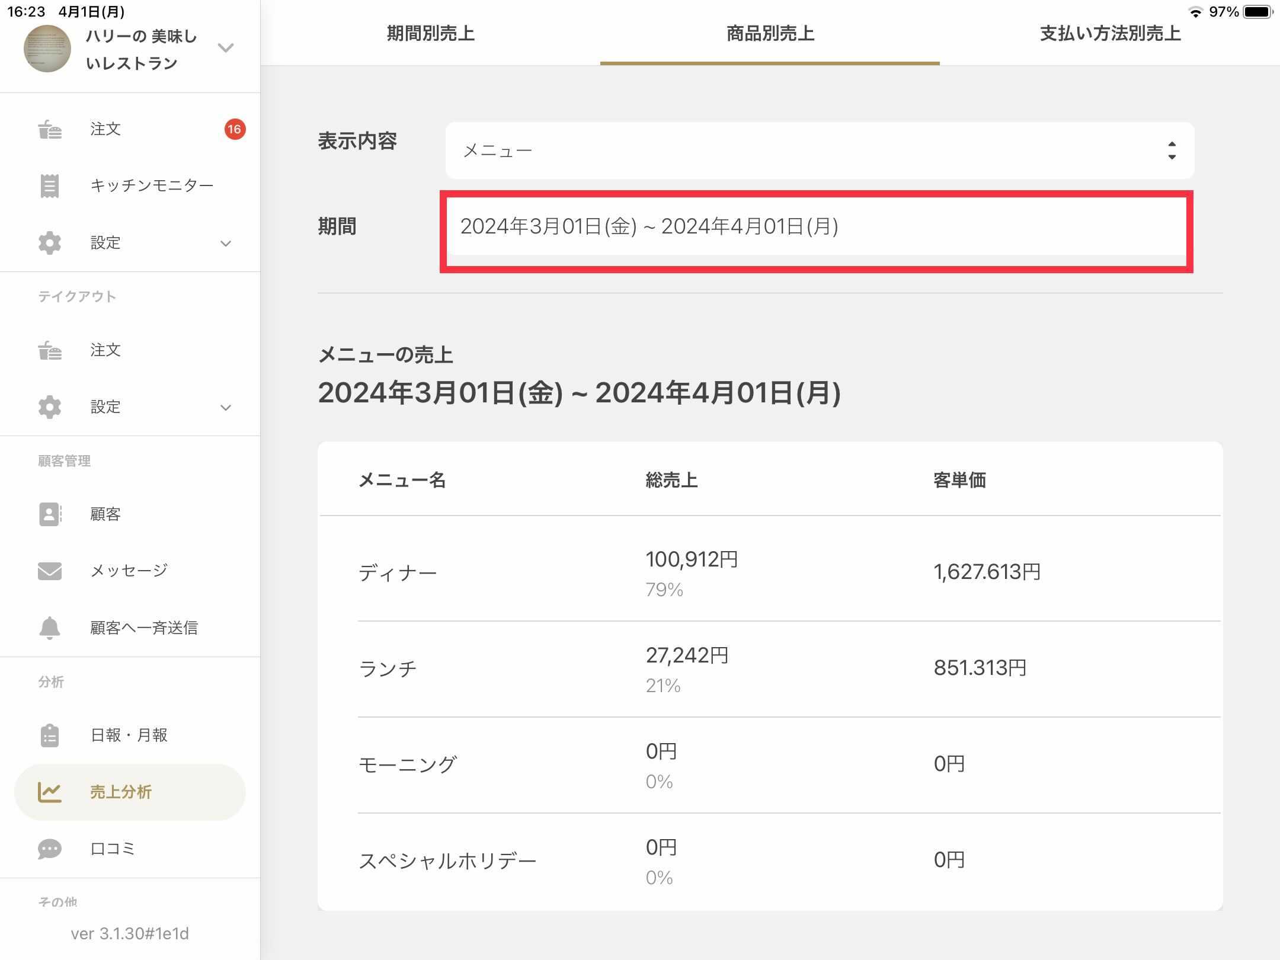Expand the テイクアウト 設定 chevron

pyautogui.click(x=226, y=408)
